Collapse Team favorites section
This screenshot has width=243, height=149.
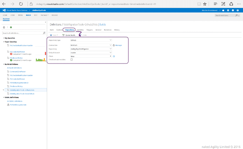click(4, 42)
